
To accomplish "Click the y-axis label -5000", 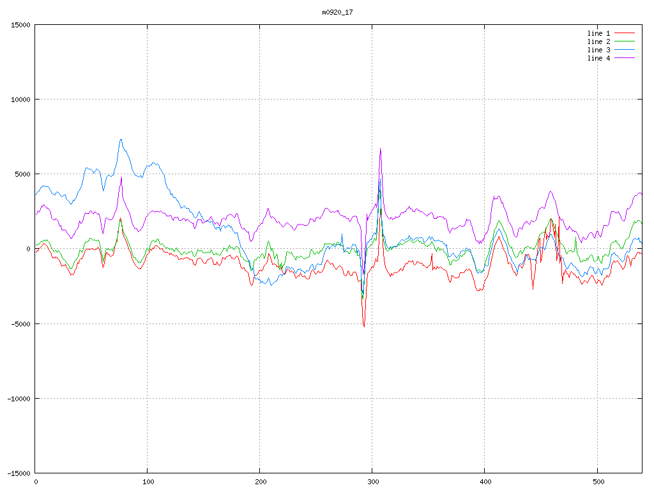I will tap(21, 323).
